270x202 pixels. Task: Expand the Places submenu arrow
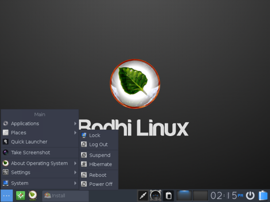click(x=75, y=132)
